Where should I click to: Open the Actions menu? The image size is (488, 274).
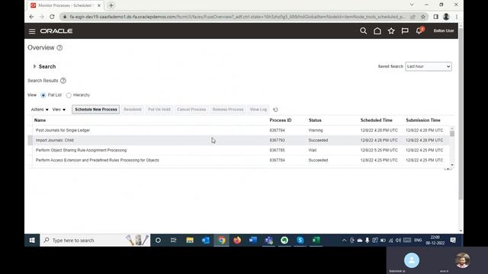[40, 110]
